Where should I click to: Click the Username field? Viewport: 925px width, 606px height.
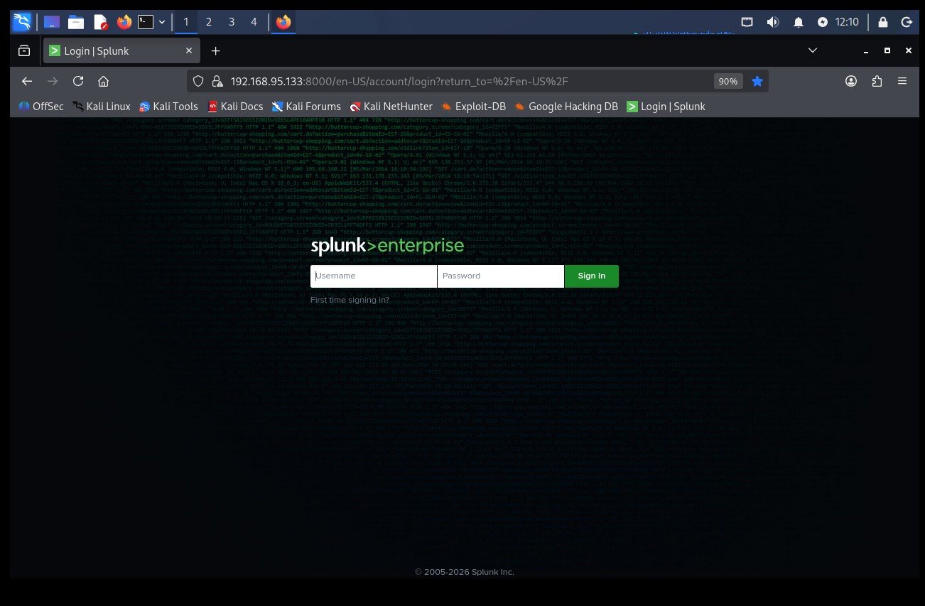[374, 276]
